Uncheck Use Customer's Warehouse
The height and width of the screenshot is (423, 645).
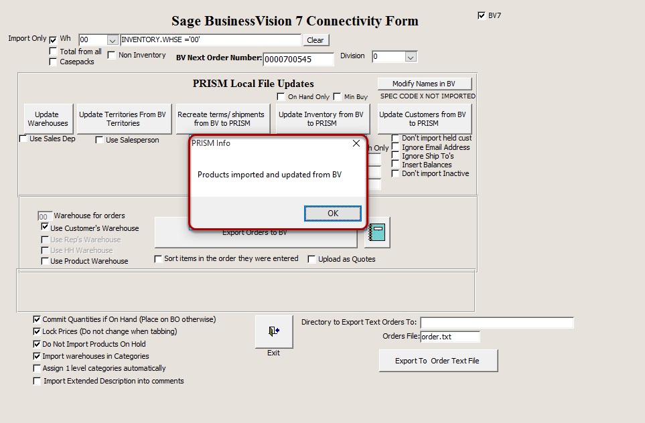tap(45, 227)
